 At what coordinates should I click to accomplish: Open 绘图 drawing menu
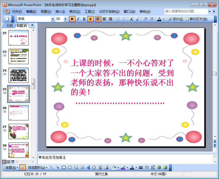click(12, 167)
